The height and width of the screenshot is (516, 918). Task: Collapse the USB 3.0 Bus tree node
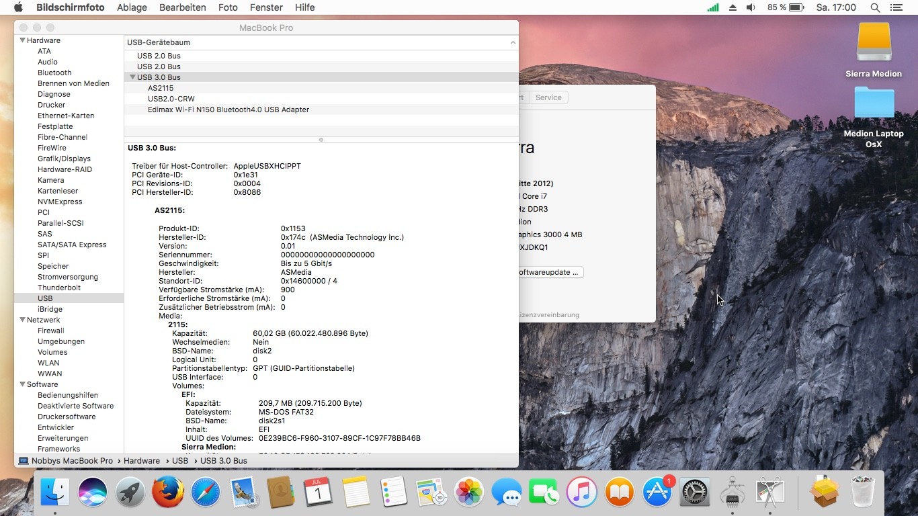[132, 77]
